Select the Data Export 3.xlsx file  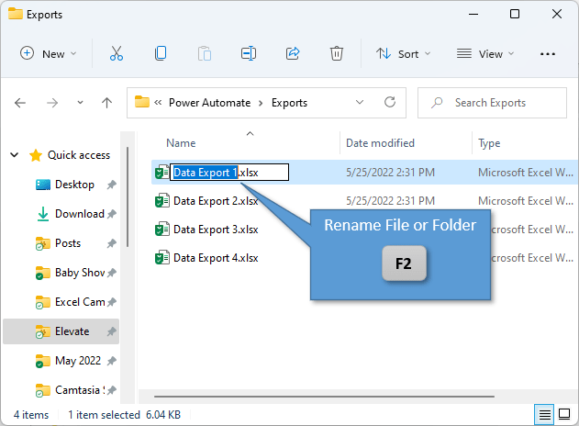click(x=216, y=230)
